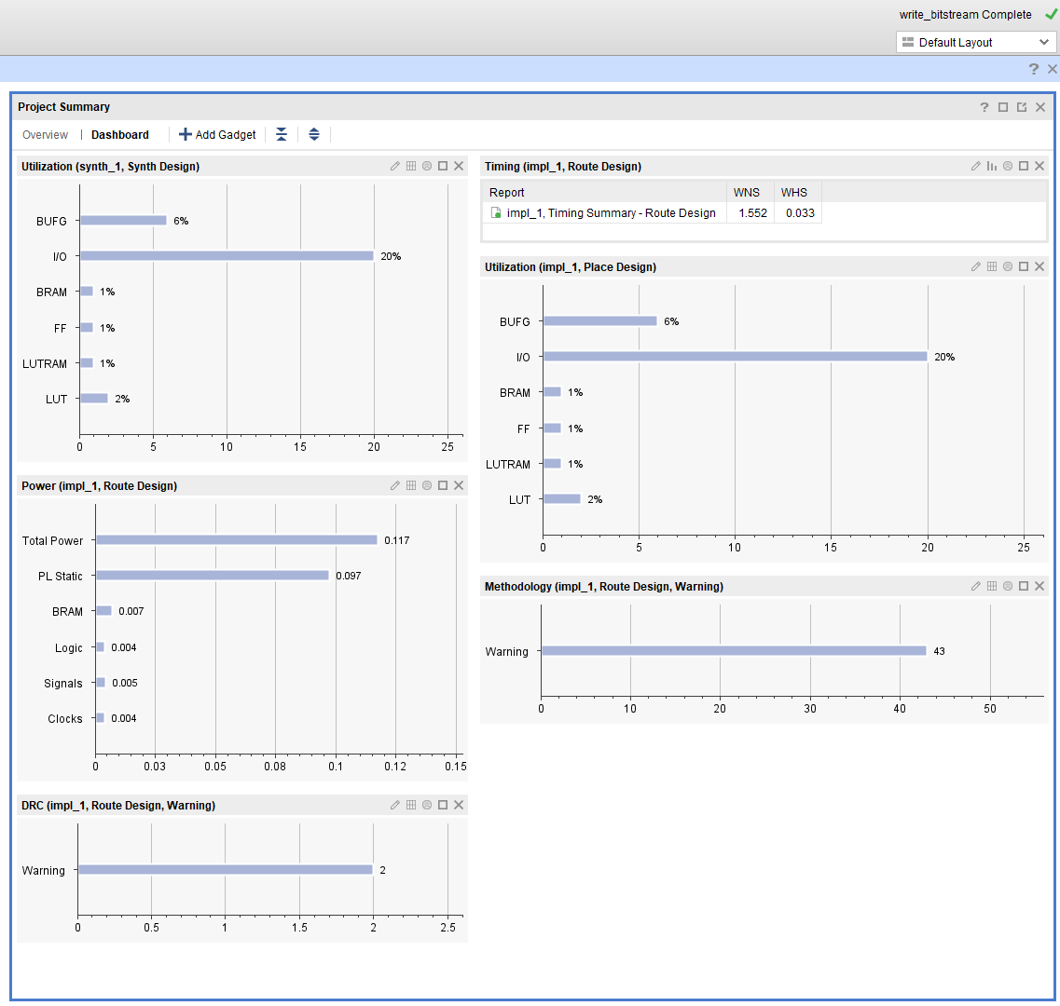
Task: Click the green checkmark status icon
Action: [1052, 14]
